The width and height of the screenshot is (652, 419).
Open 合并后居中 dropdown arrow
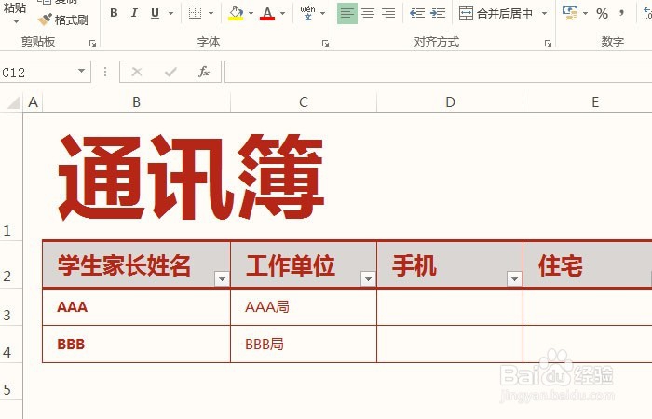pos(544,13)
